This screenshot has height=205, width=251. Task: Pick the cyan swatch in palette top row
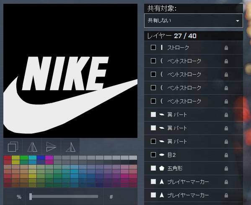tap(32, 158)
